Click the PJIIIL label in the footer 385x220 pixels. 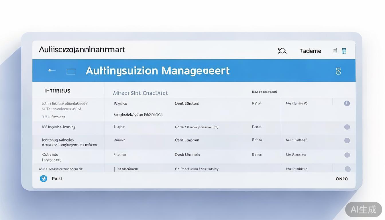[x=58, y=179]
